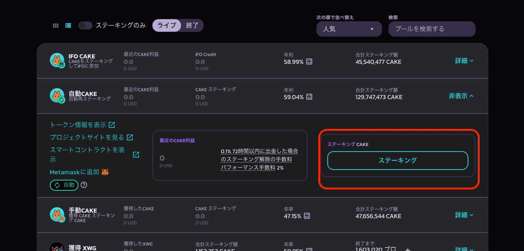Collapse 自動CAKE using 非表示

[461, 96]
